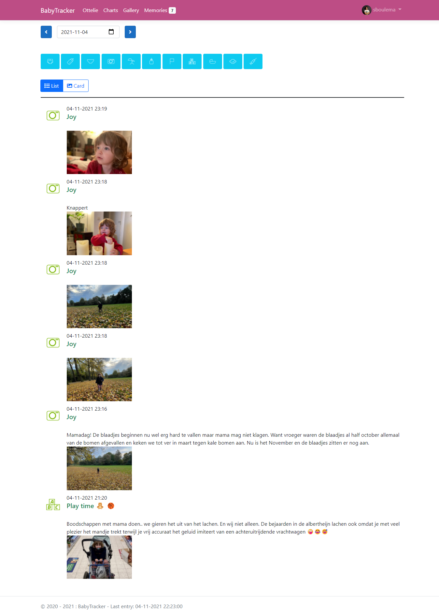Click the syringe vaccination icon
Viewport: 439px width, 616px height.
tap(253, 61)
